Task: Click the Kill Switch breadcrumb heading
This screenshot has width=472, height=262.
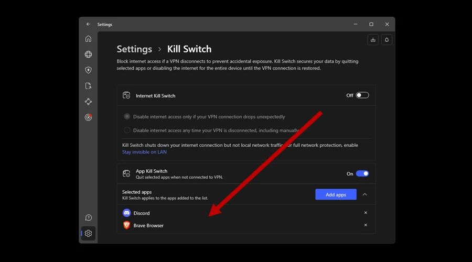Action: tap(189, 49)
